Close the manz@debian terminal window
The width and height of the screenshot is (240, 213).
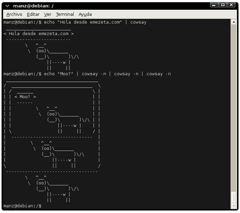tap(231, 5)
